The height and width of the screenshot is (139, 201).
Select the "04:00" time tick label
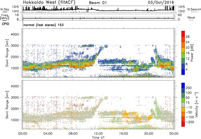pos(48,134)
